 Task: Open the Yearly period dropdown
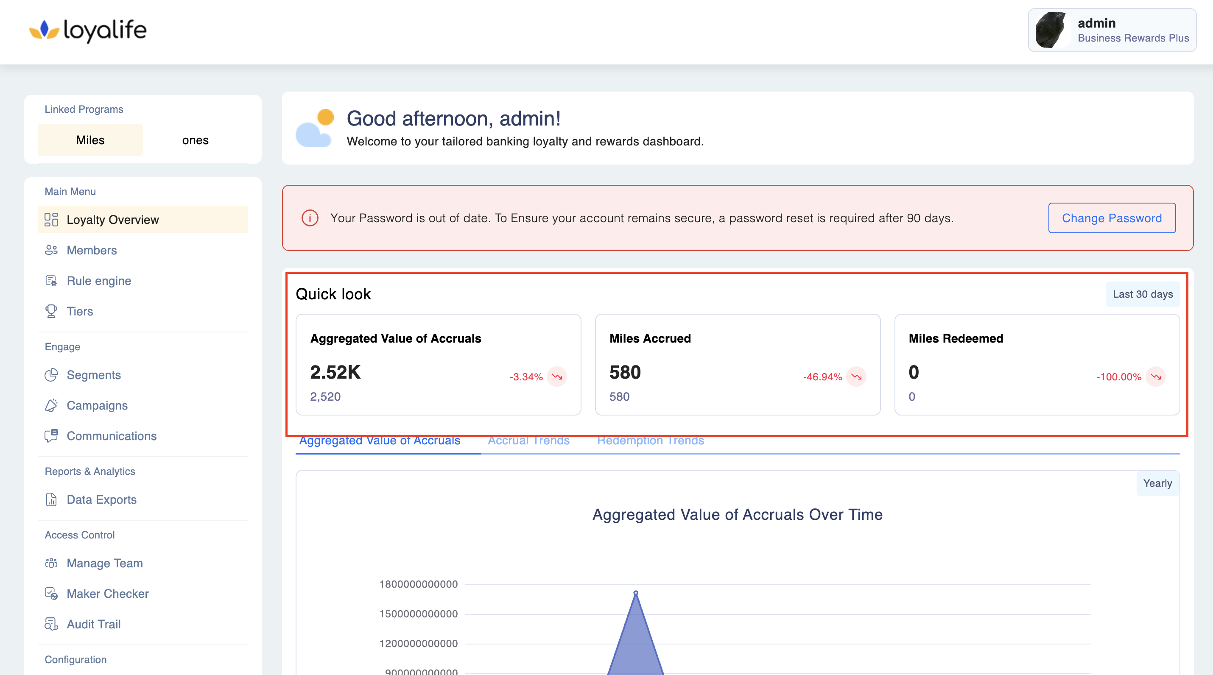1157,483
